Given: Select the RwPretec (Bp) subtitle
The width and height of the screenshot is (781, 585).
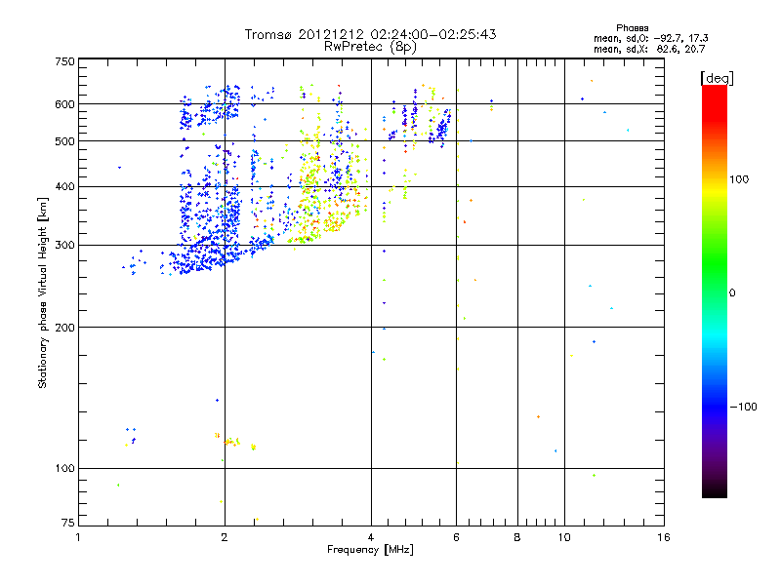Looking at the screenshot, I should 370,46.
